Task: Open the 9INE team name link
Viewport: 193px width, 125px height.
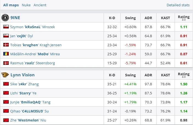Action: point(15,18)
